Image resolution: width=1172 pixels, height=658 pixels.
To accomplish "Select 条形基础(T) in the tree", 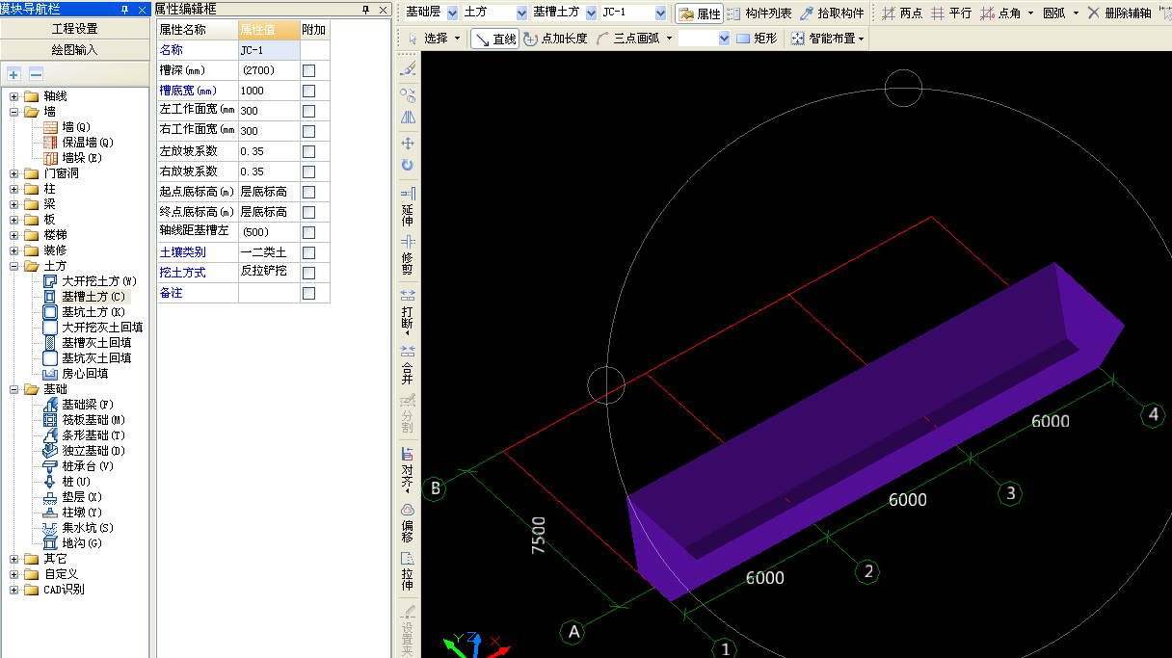I will [x=93, y=435].
